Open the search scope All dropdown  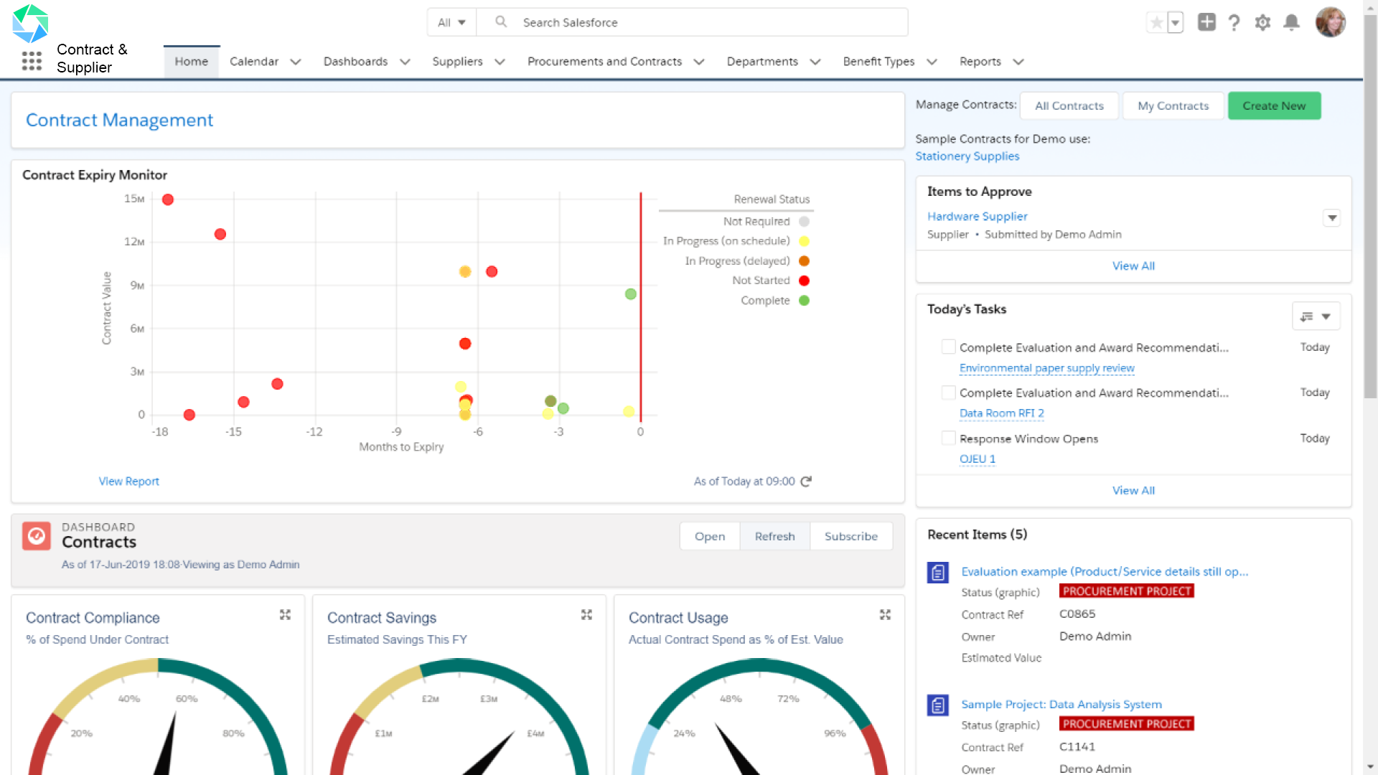pyautogui.click(x=451, y=22)
